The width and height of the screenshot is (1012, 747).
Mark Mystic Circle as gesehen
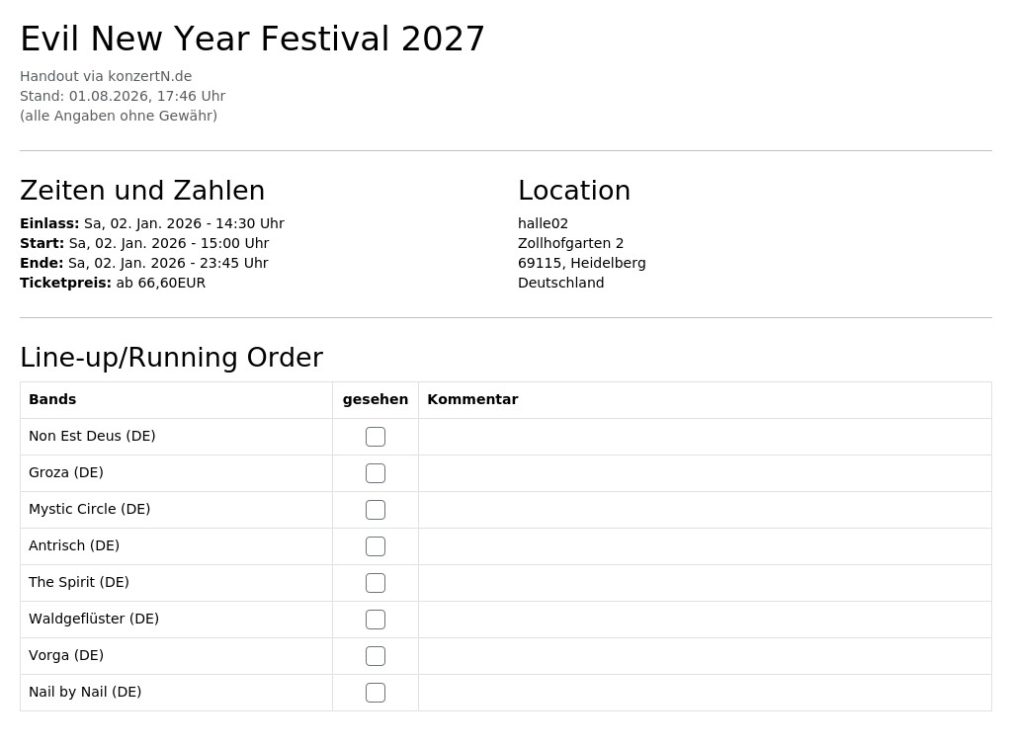click(375, 510)
